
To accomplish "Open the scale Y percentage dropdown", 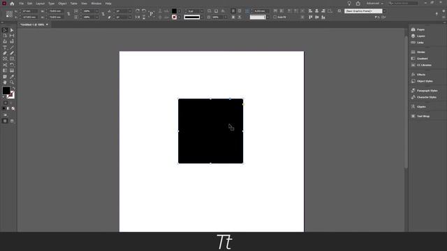I will (97, 17).
